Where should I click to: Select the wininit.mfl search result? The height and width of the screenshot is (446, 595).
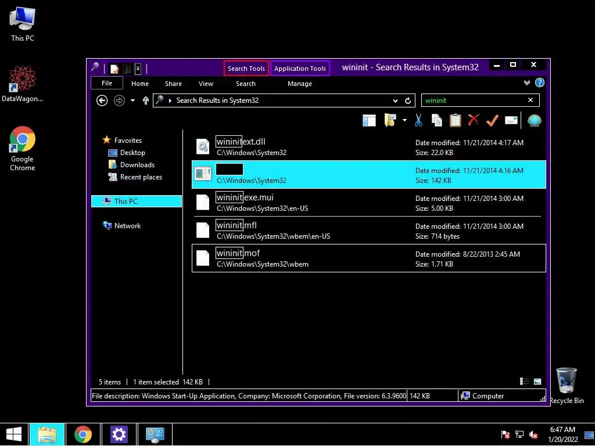[x=369, y=230]
